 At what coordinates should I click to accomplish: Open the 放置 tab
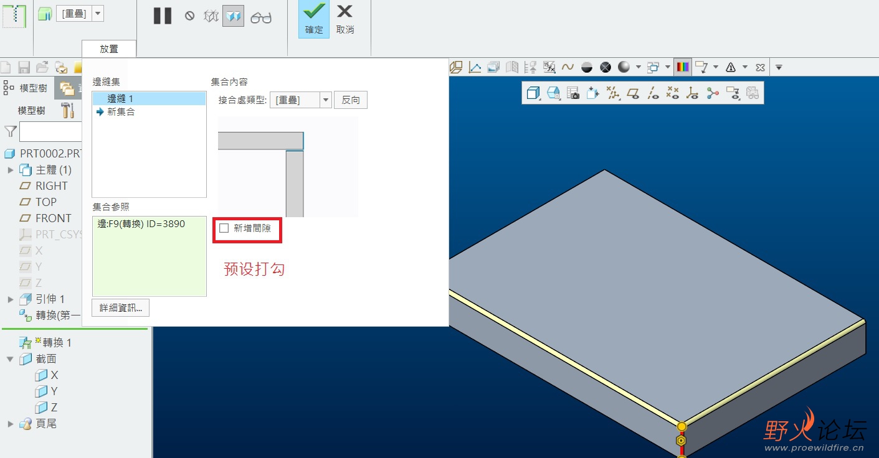click(x=109, y=49)
